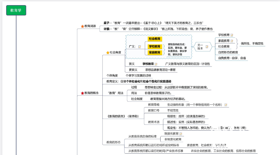Select the 教育的形态 branch node
Screen dimensions: 280x155
click(113, 142)
